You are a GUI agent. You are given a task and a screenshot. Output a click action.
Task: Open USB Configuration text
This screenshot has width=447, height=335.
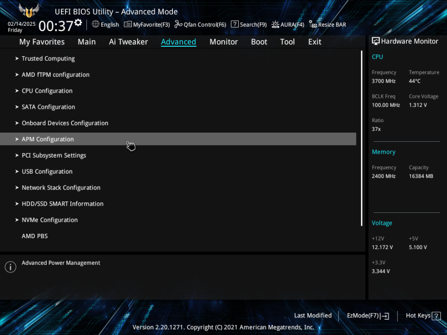click(x=47, y=171)
